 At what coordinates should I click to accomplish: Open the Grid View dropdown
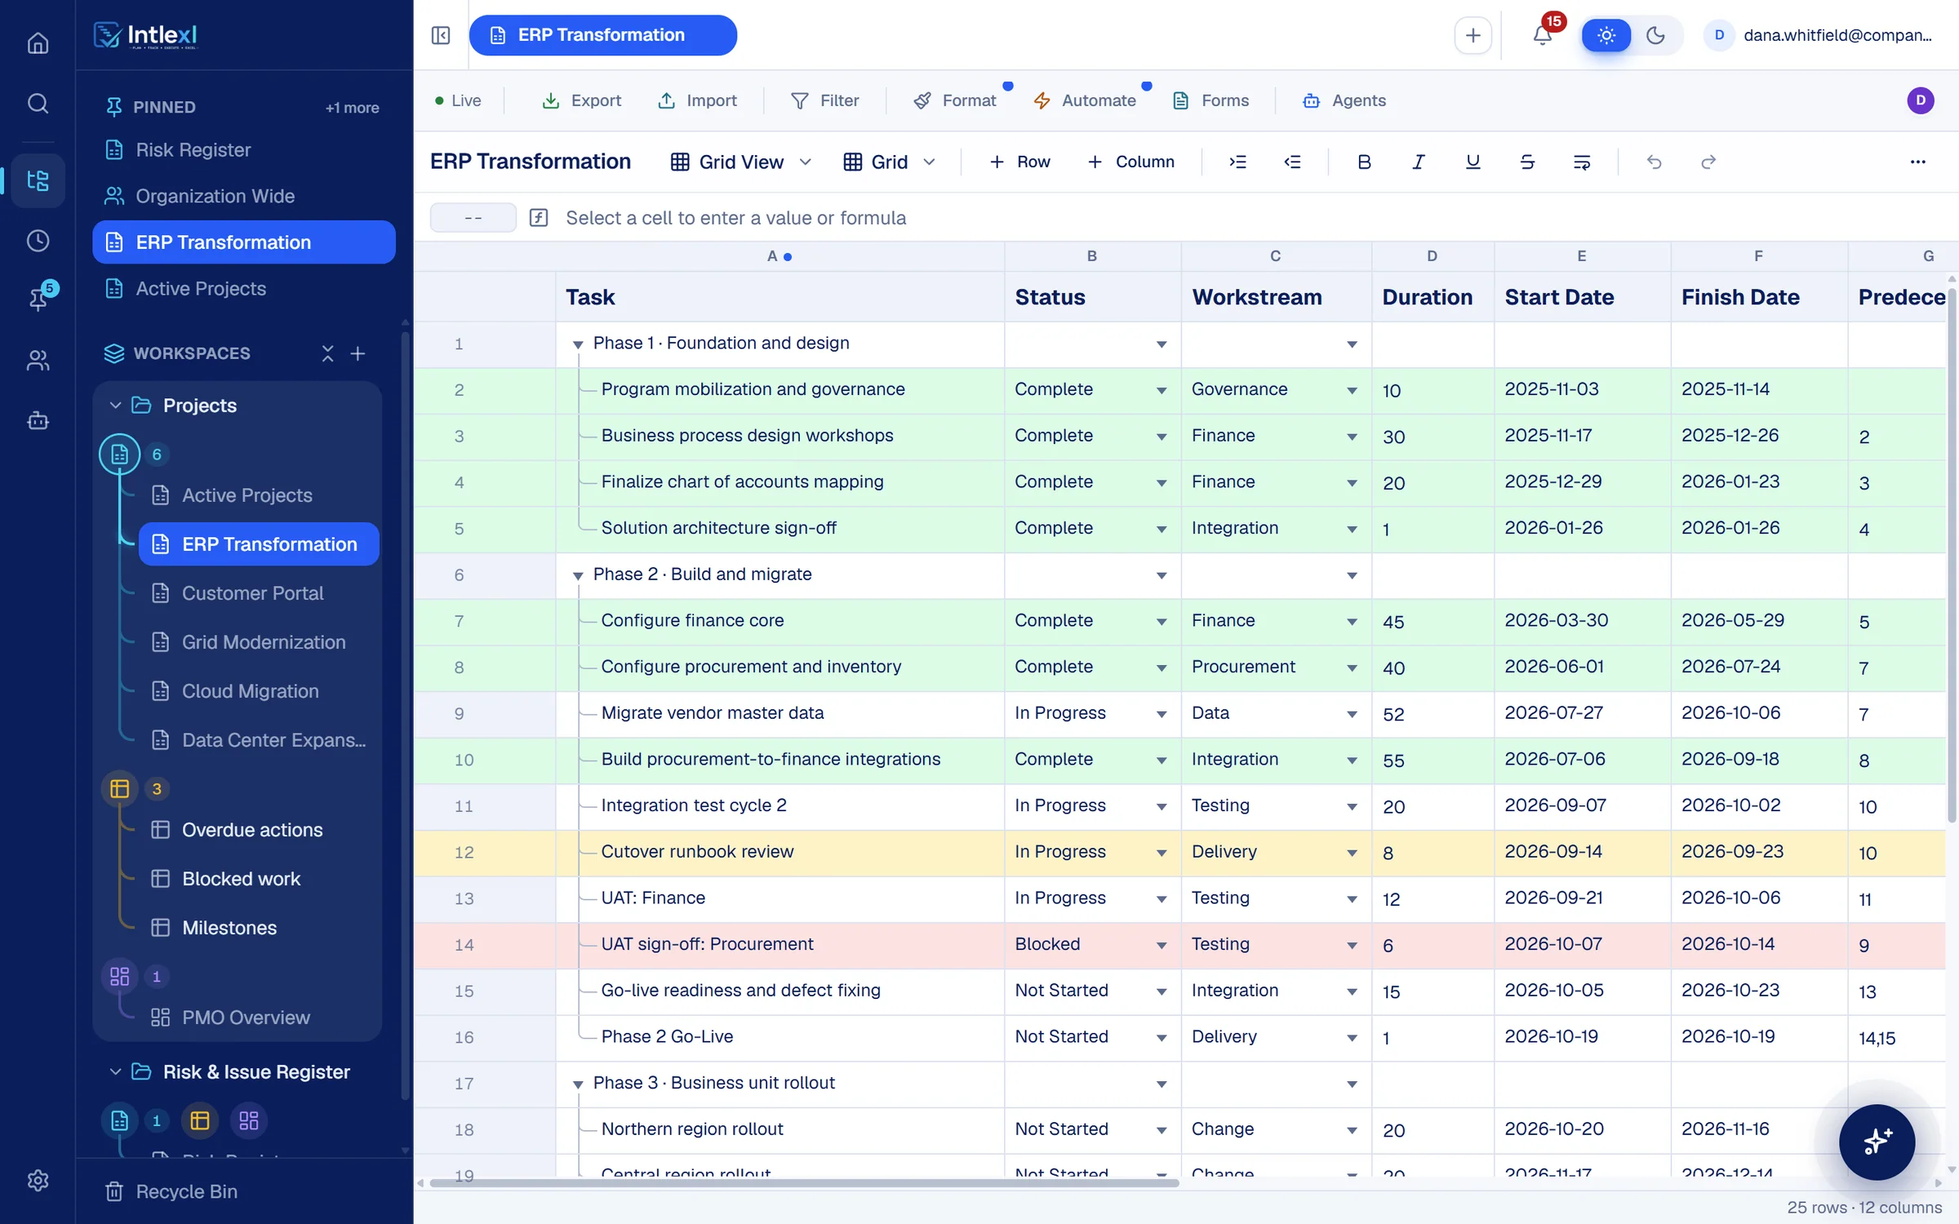click(x=741, y=162)
